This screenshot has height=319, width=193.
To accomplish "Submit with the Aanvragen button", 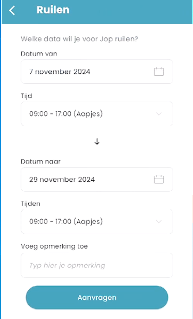I will (97, 298).
